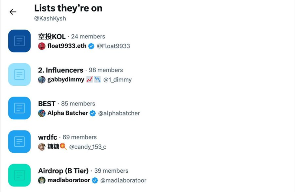Click float9933.eth's profile avatar
The height and width of the screenshot is (192, 295).
click(x=42, y=46)
